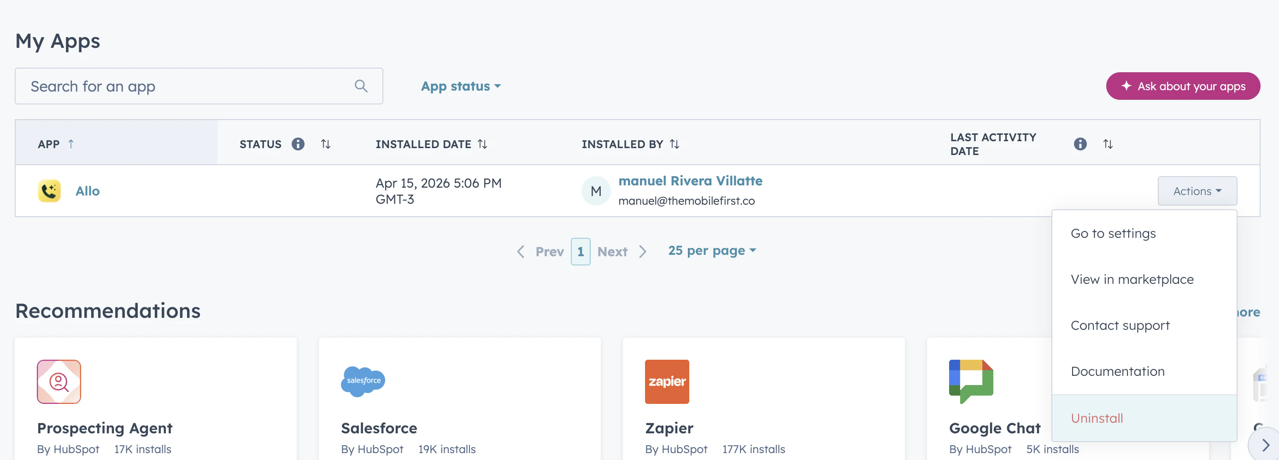
Task: Open the 25 per page dropdown
Action: click(x=712, y=251)
